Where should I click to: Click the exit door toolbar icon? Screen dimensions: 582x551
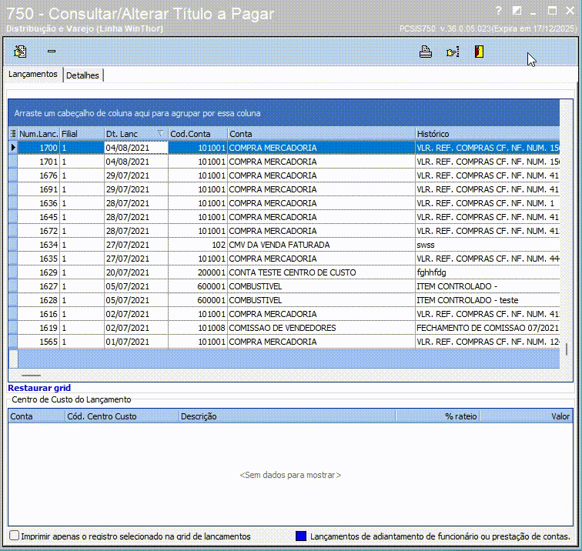[x=479, y=52]
